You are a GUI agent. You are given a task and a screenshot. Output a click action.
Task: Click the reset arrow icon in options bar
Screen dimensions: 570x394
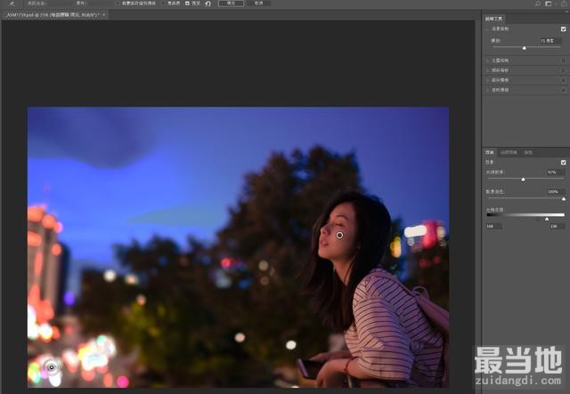pyautogui.click(x=208, y=4)
